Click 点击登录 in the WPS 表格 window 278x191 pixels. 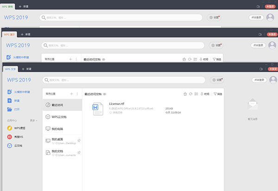(256, 18)
